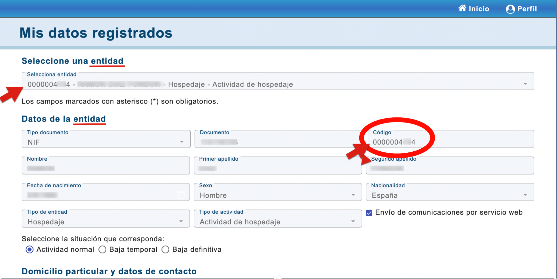
Task: Open the Sexo dropdown
Action: click(278, 192)
